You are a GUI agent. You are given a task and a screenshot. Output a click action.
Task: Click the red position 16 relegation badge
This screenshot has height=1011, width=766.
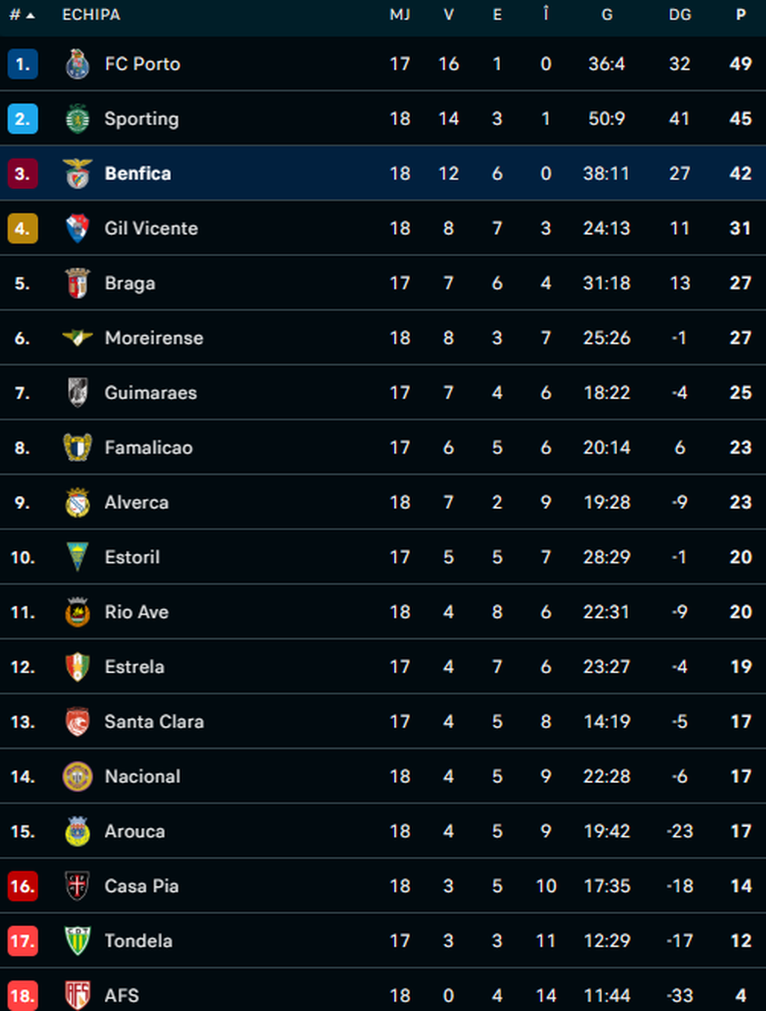click(22, 886)
